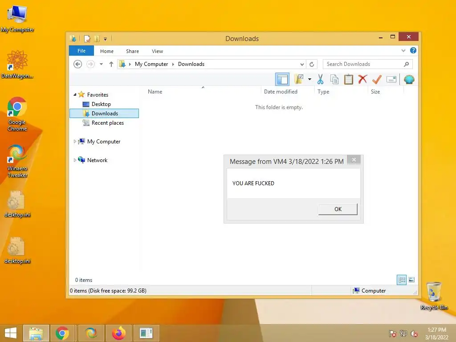Click the Downloads breadcrumb segment
Screen dimensions: 456x342
191,64
